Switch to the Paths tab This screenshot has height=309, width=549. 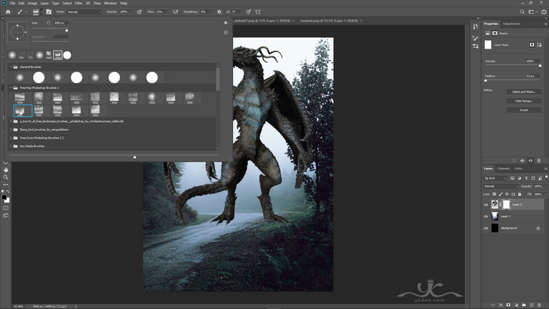(518, 169)
